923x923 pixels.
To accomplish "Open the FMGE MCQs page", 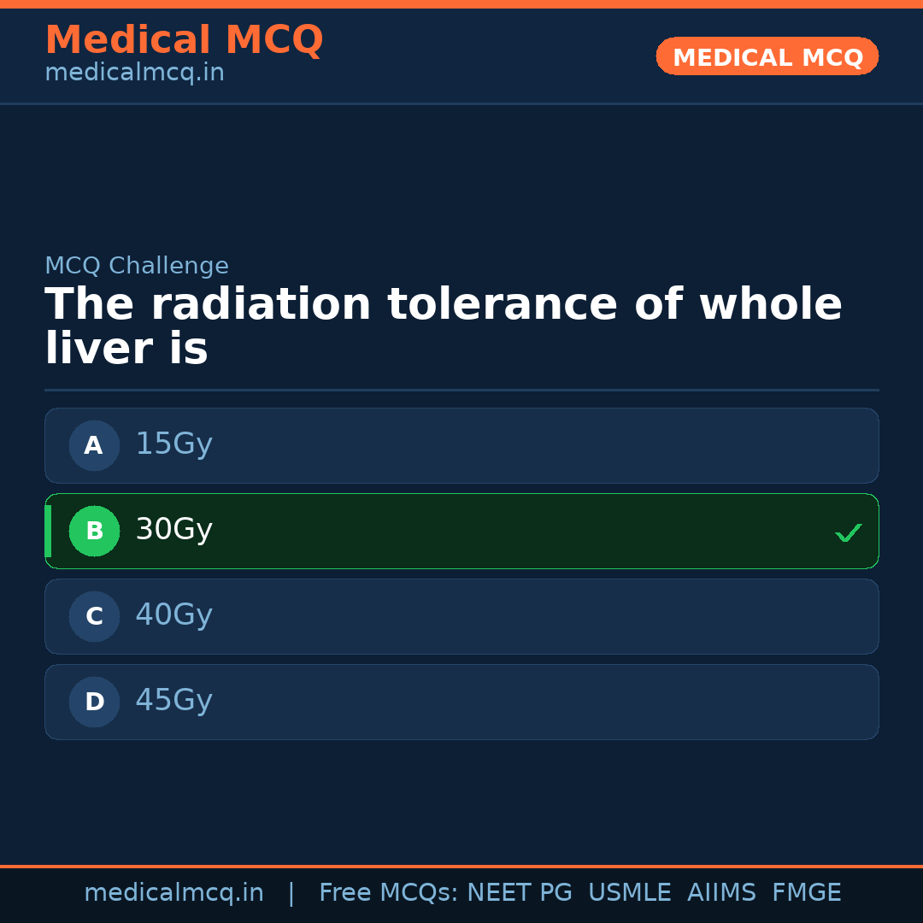I will pos(806,892).
